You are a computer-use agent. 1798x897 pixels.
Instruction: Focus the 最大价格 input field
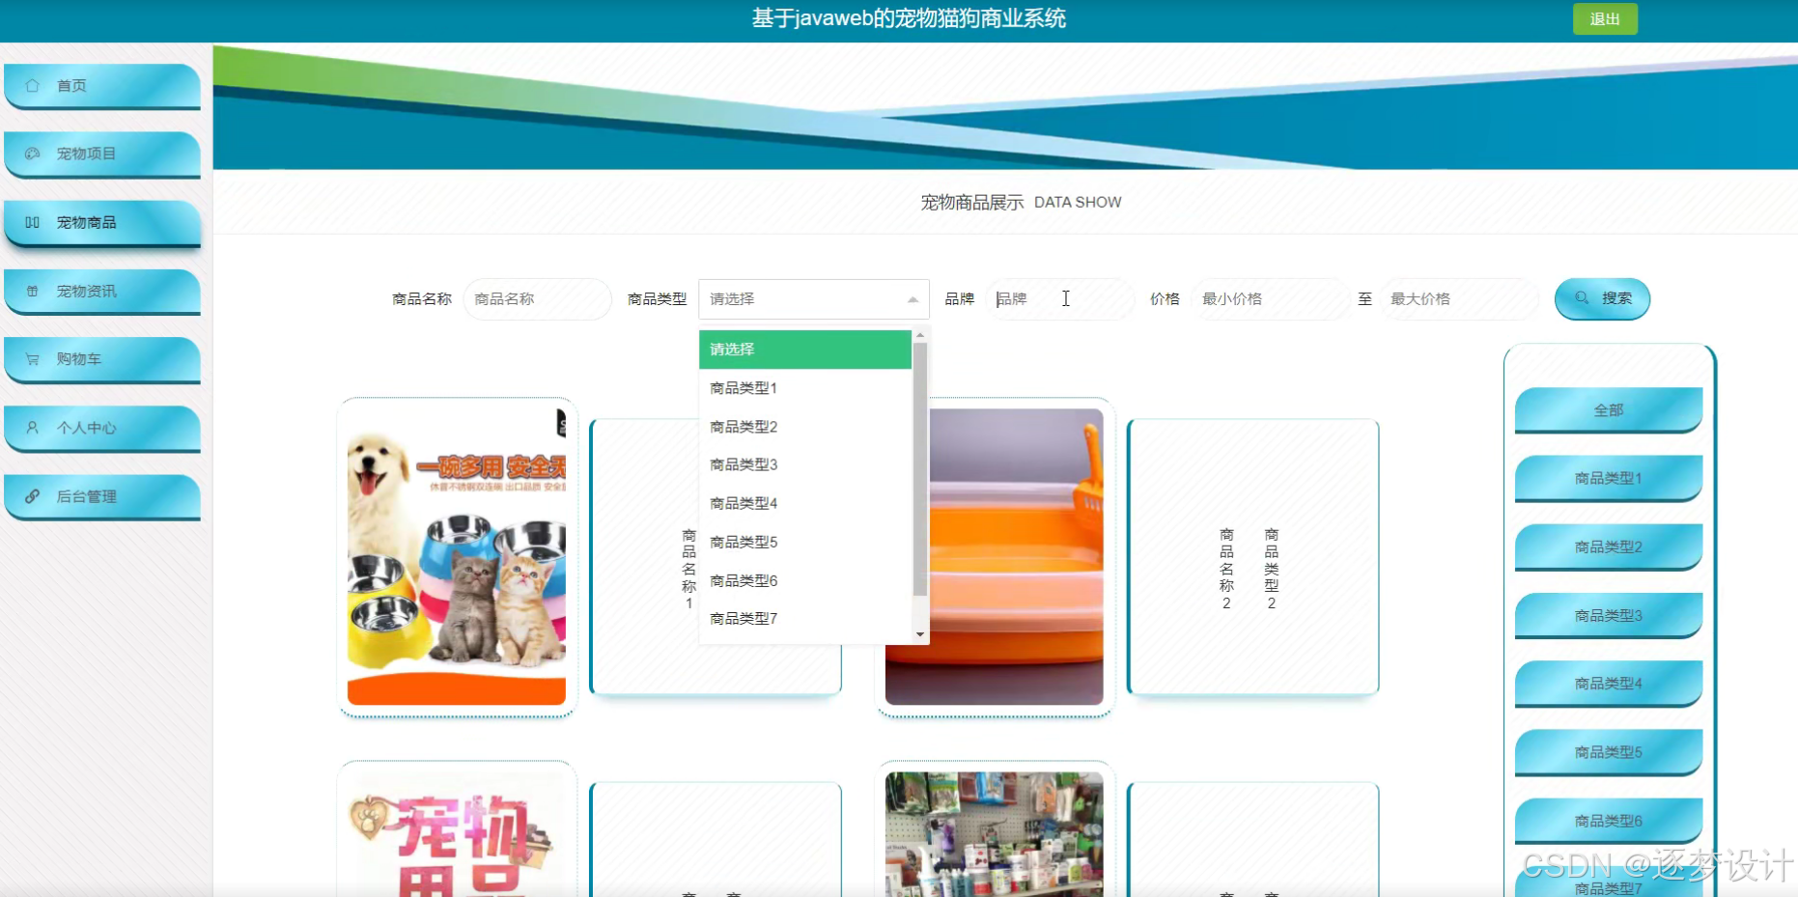(x=1458, y=299)
